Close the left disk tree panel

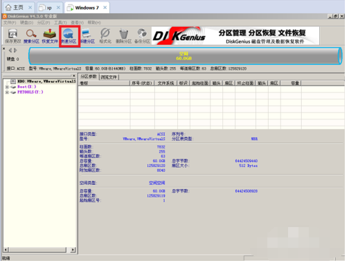(74, 76)
